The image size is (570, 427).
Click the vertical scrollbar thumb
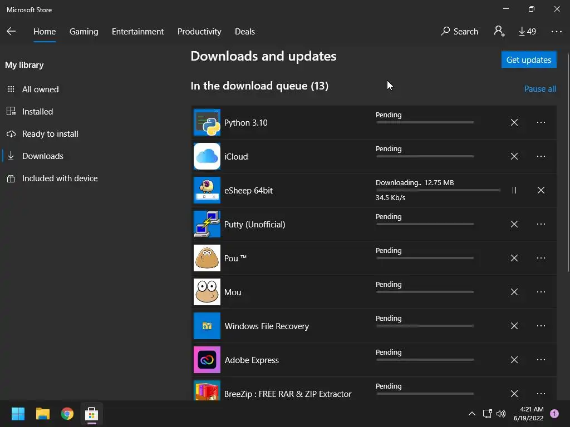click(568, 162)
